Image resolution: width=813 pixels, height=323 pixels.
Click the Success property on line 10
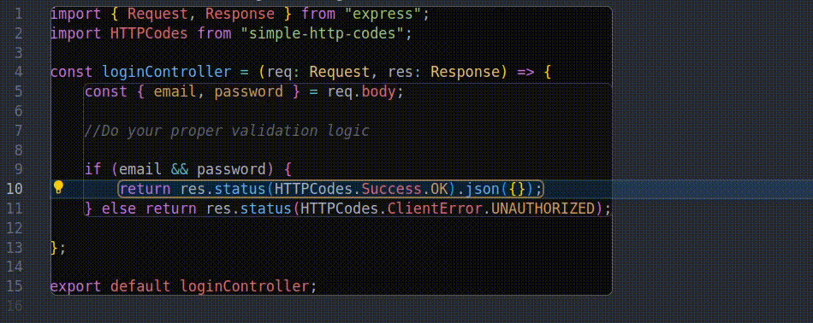tap(392, 189)
